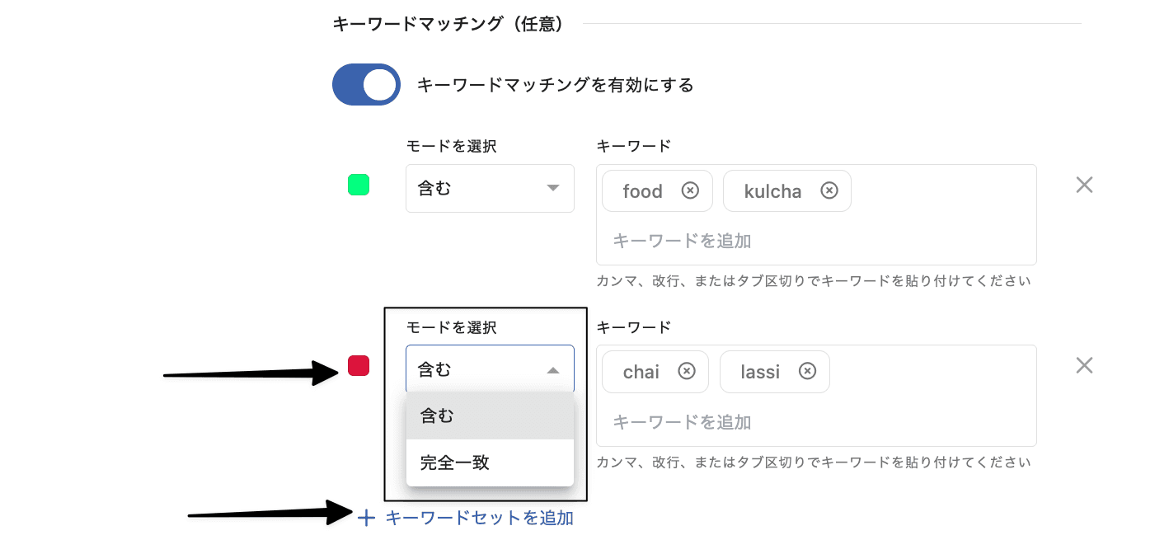This screenshot has height=554, width=1169.
Task: Toggle the キーワードマッチングを有効にする switch
Action: click(x=366, y=85)
